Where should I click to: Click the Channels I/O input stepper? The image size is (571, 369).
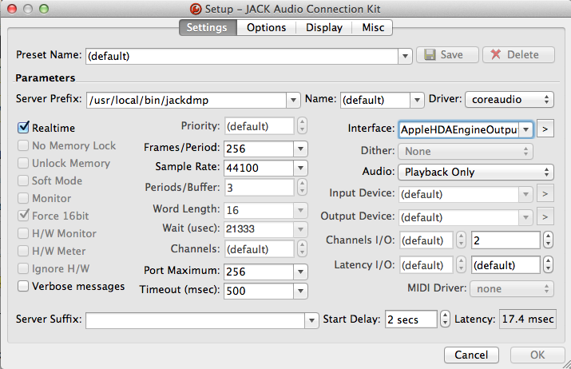(461, 240)
